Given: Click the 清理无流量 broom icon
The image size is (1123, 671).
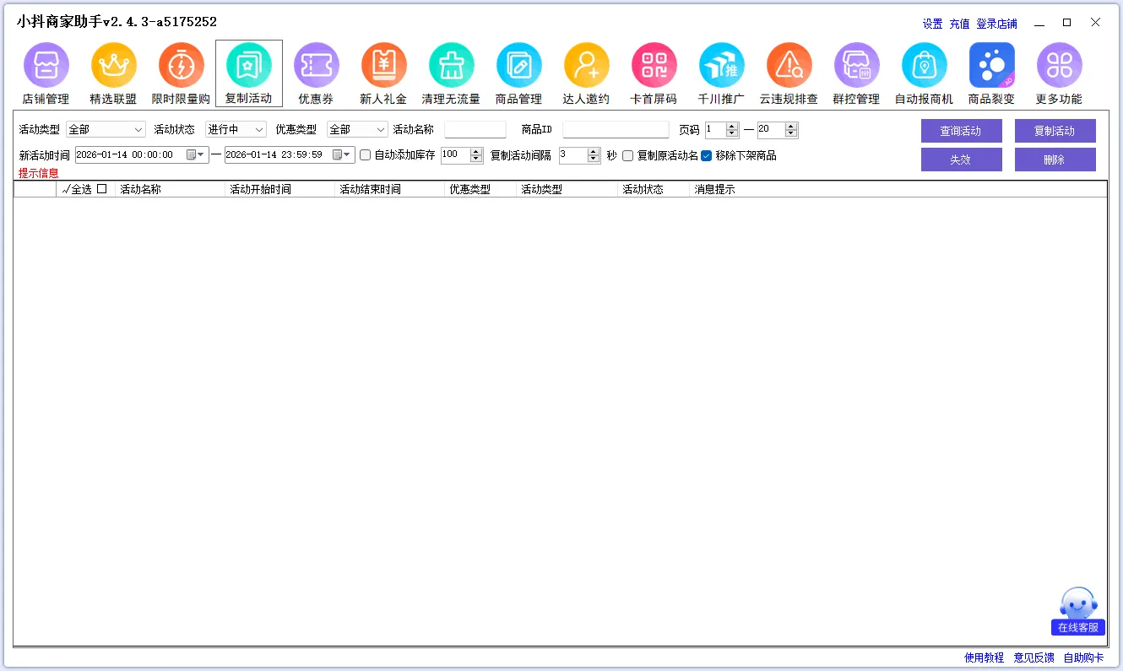Looking at the screenshot, I should tap(451, 66).
